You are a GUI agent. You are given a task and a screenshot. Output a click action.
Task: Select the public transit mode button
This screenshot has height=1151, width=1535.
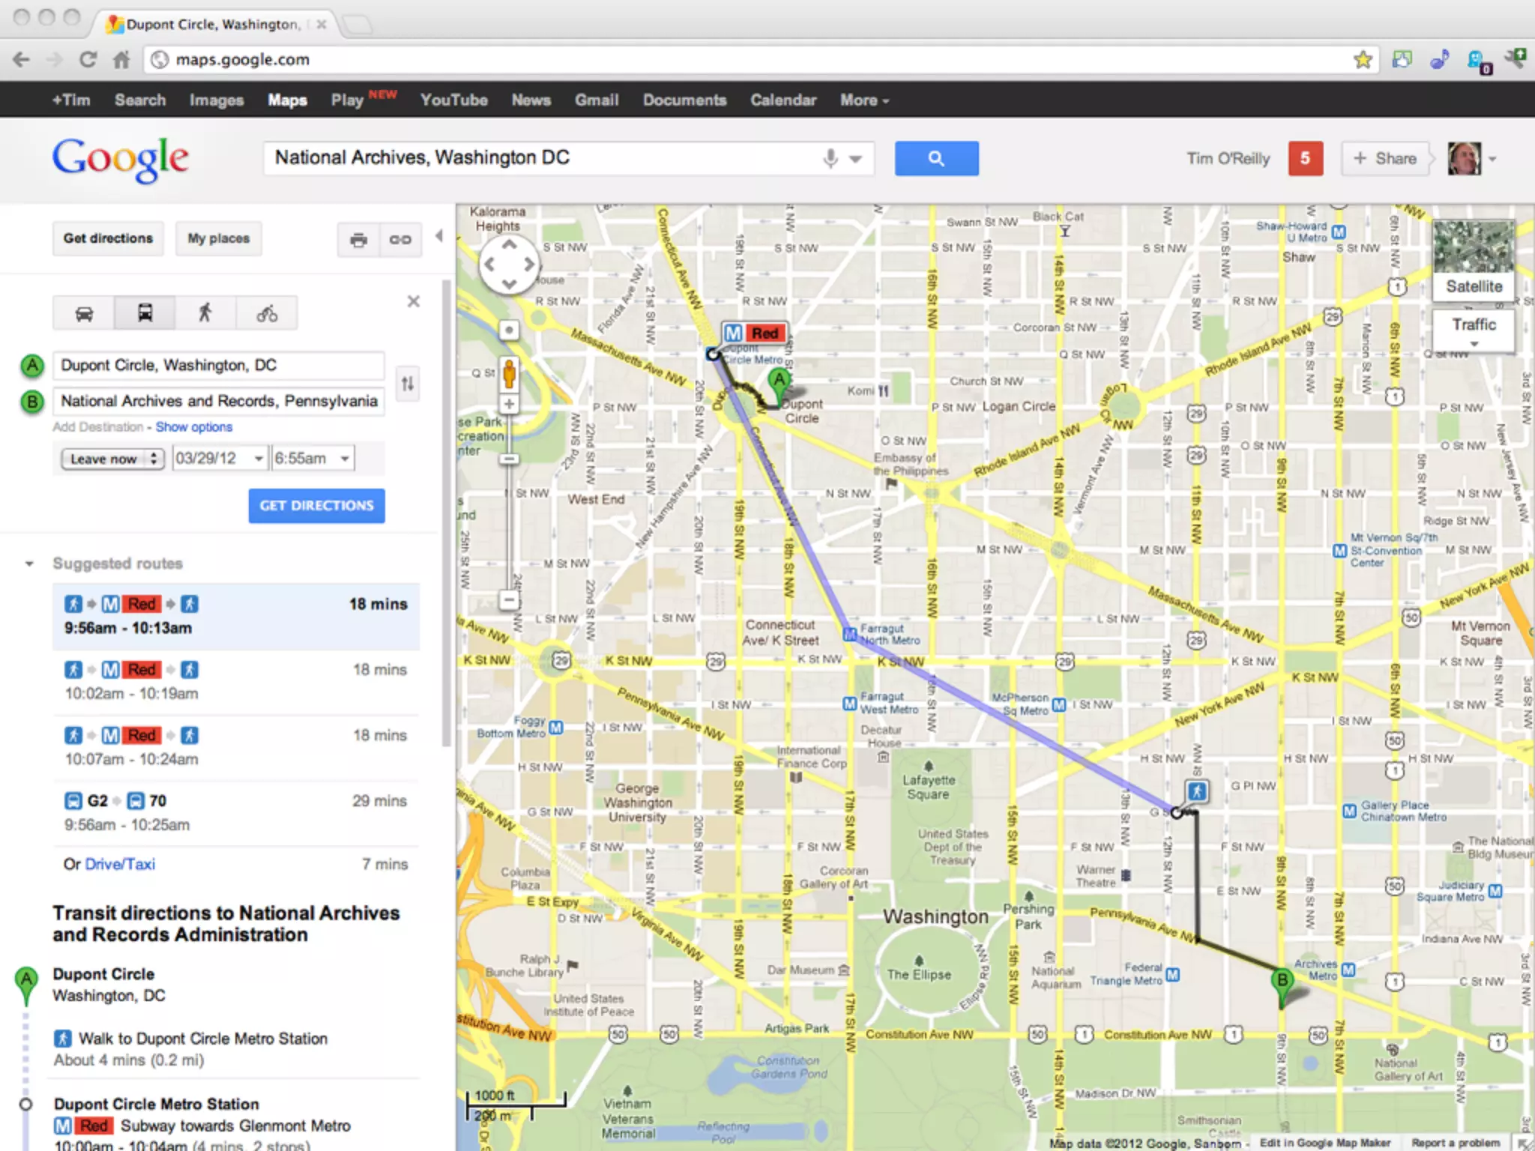(145, 313)
